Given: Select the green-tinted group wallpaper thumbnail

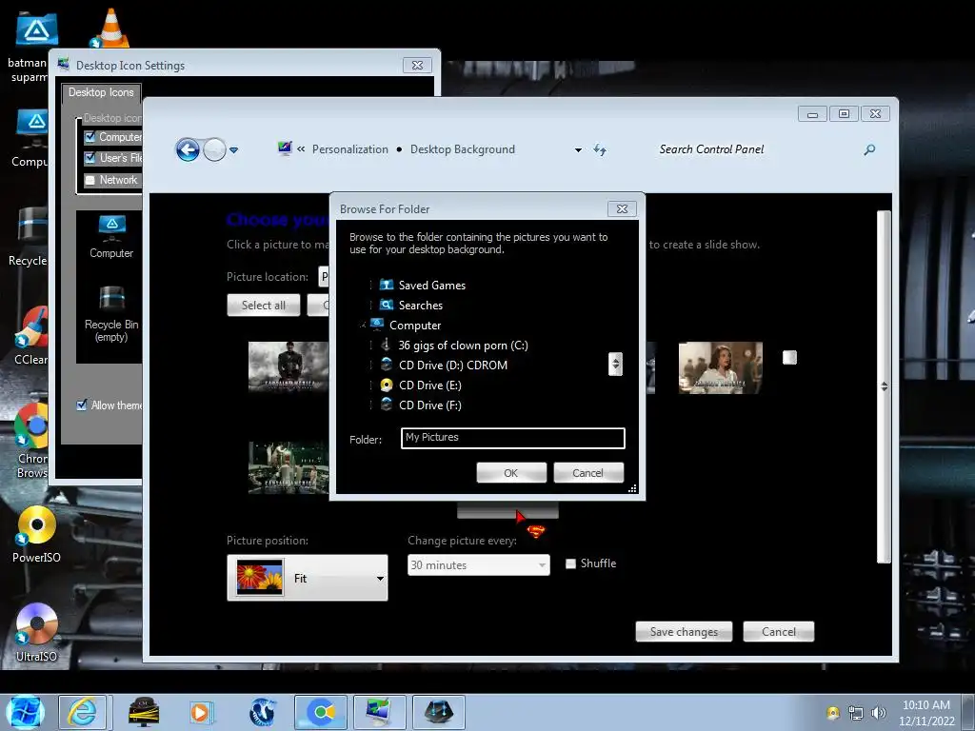Looking at the screenshot, I should coord(289,467).
